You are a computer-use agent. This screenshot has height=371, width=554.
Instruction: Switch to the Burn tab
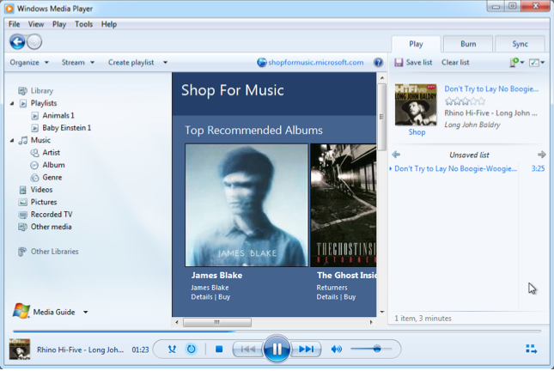[x=468, y=44]
